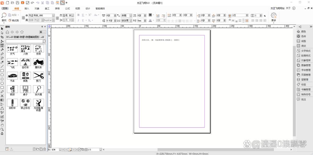Open the Chinese font name dropdown
This screenshot has width=313, height=155.
pyautogui.click(x=53, y=15)
